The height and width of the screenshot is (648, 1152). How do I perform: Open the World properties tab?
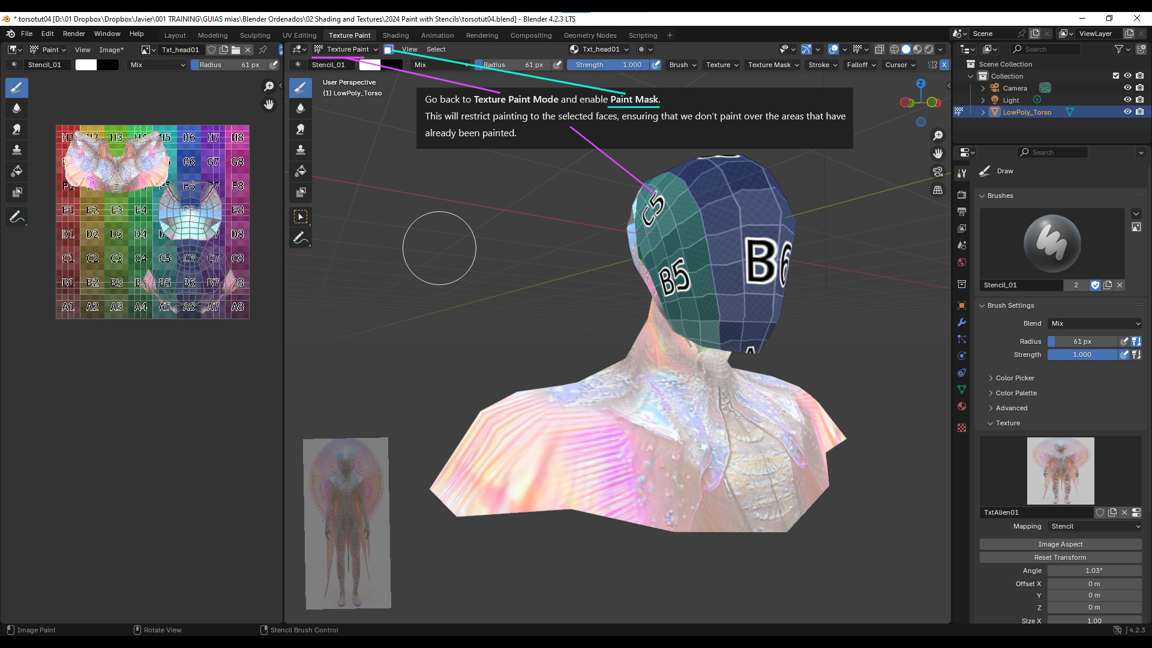[962, 262]
